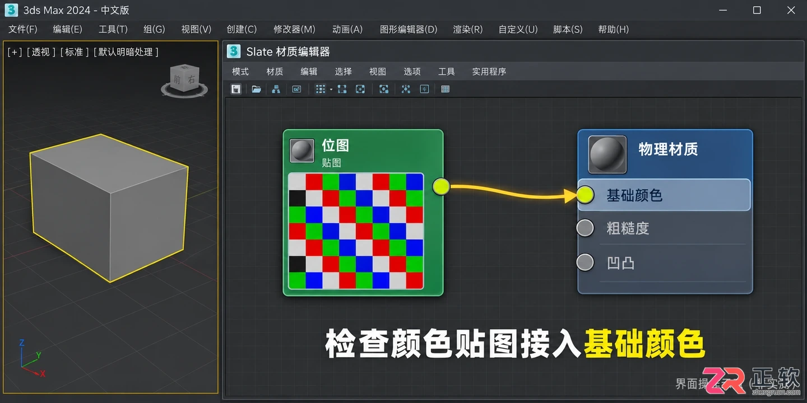Click the 右 face of the ViewCube

pyautogui.click(x=192, y=79)
